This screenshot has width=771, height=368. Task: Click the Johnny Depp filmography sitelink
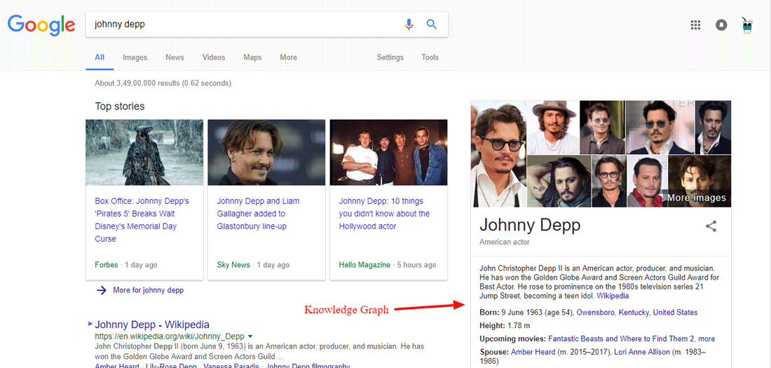coord(309,365)
